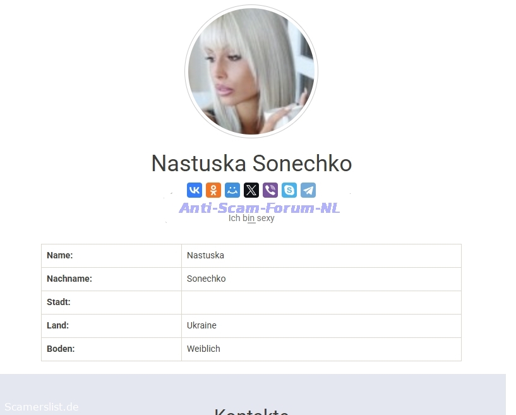The width and height of the screenshot is (516, 415).
Task: Click the X (Twitter) icon
Action: coord(251,190)
